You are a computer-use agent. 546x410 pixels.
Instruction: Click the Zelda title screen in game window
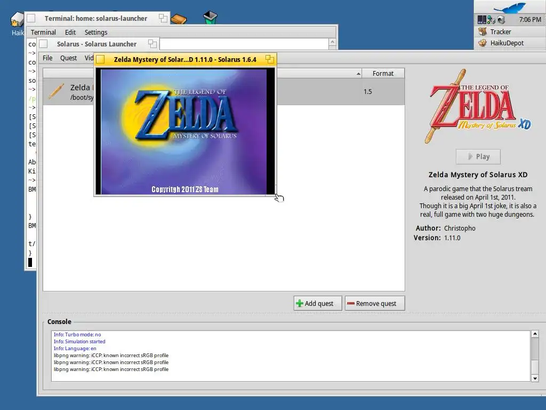click(x=183, y=131)
